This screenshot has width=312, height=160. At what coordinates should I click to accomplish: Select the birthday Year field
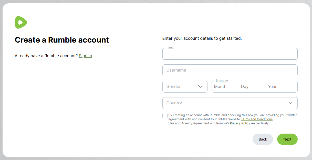[x=272, y=87]
